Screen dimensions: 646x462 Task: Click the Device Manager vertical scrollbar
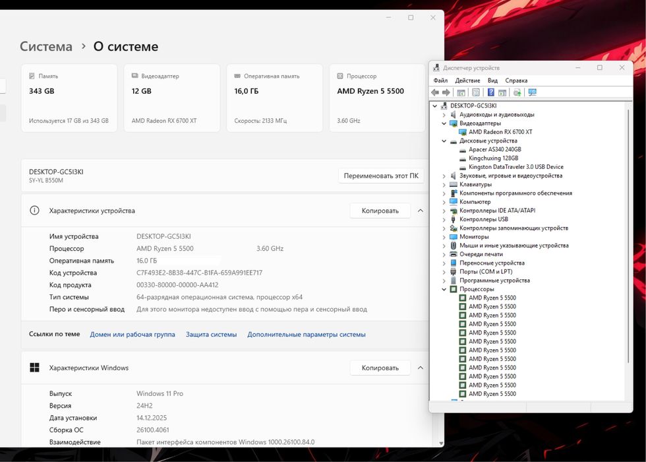628,235
